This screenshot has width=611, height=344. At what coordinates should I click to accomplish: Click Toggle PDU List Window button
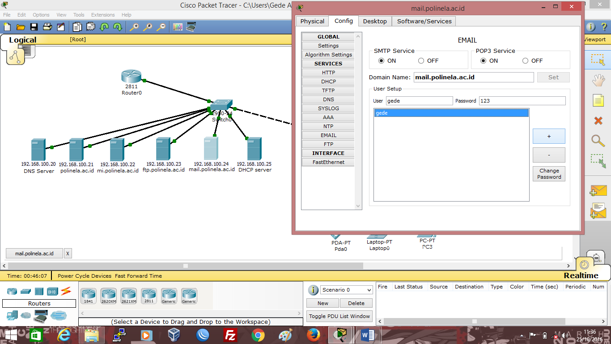pyautogui.click(x=339, y=316)
